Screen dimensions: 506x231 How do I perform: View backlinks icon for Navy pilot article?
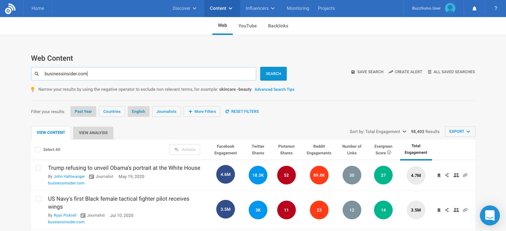[465, 210]
